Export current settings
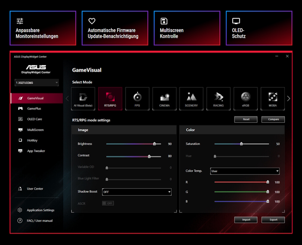The width and height of the screenshot is (302, 245). (273, 220)
